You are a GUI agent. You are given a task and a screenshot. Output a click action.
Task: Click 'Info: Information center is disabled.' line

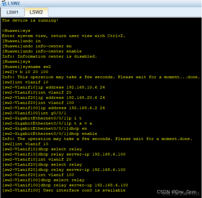pyautogui.click(x=49, y=56)
